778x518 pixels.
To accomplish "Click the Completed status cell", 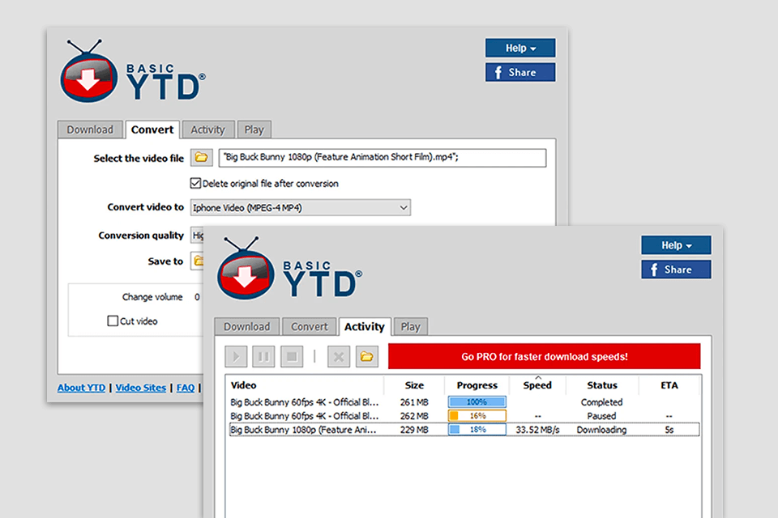I will pos(601,402).
